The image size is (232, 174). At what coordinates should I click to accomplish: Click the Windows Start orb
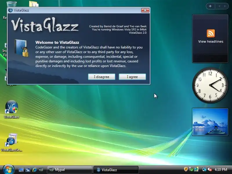(x=8, y=170)
